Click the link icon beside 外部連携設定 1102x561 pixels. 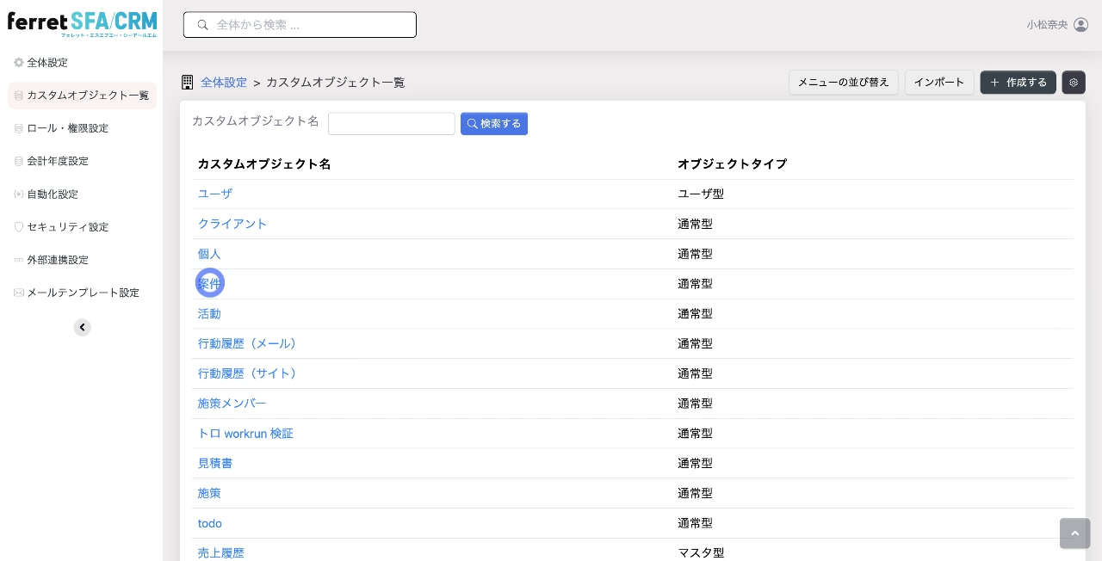point(19,260)
